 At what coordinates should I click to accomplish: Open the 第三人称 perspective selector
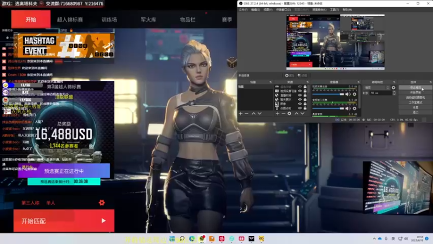(x=30, y=203)
